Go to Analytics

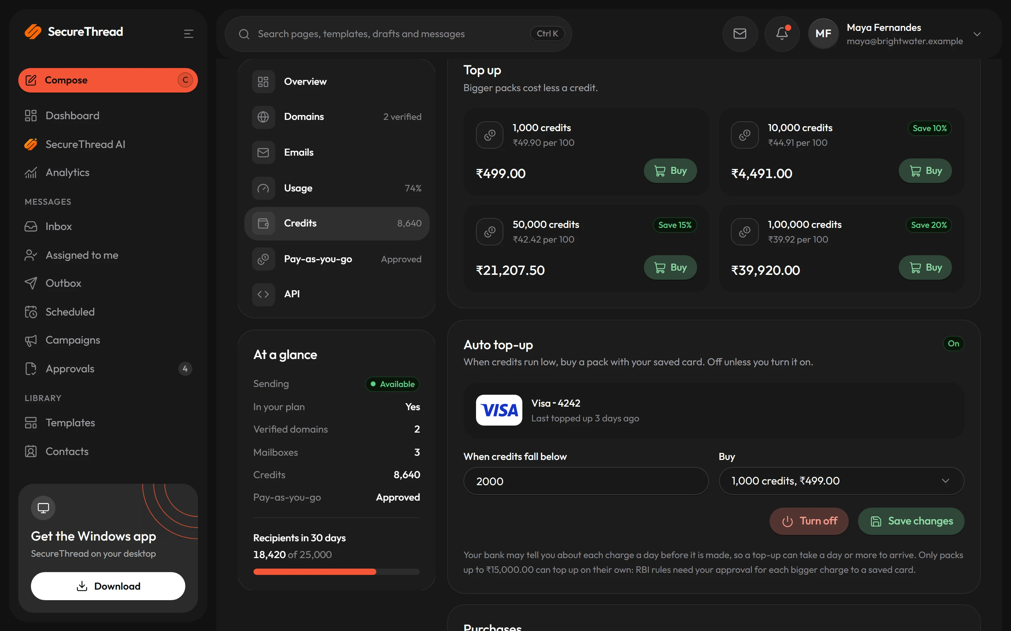tap(108, 172)
